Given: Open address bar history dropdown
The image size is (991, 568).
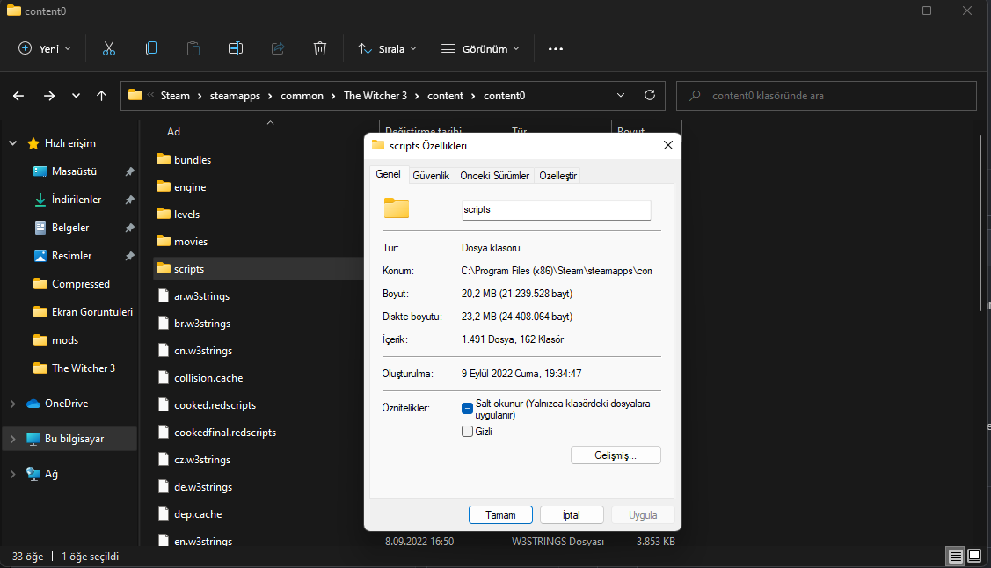Looking at the screenshot, I should [x=621, y=96].
